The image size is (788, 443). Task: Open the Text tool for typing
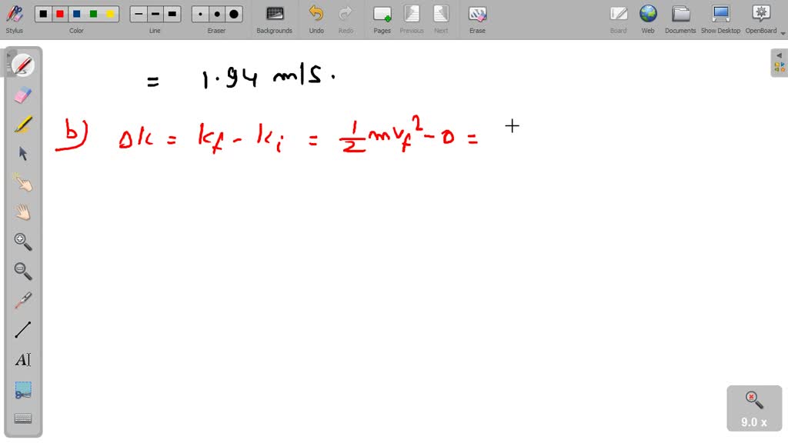tap(23, 358)
